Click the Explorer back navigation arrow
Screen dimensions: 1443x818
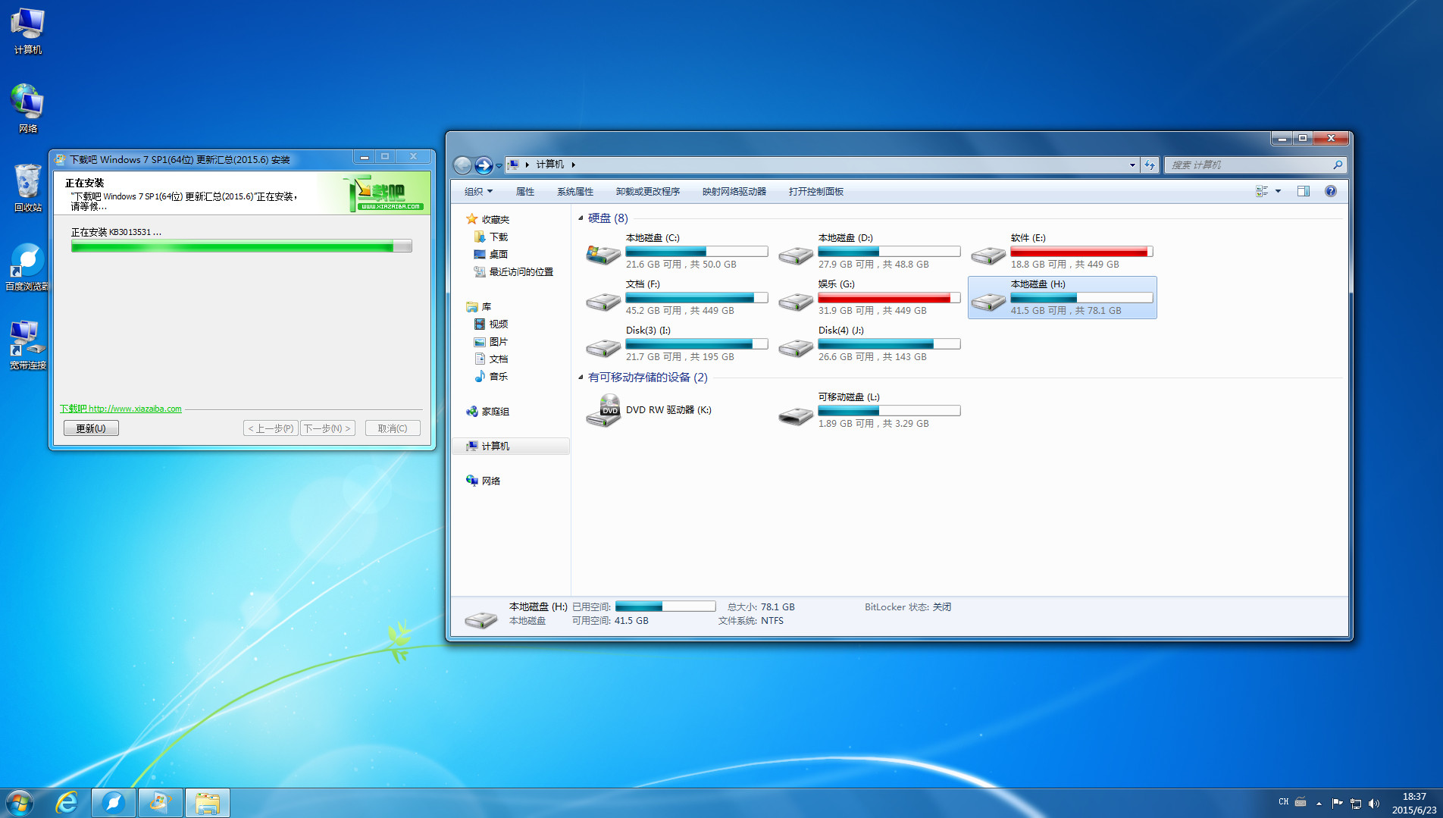[462, 165]
